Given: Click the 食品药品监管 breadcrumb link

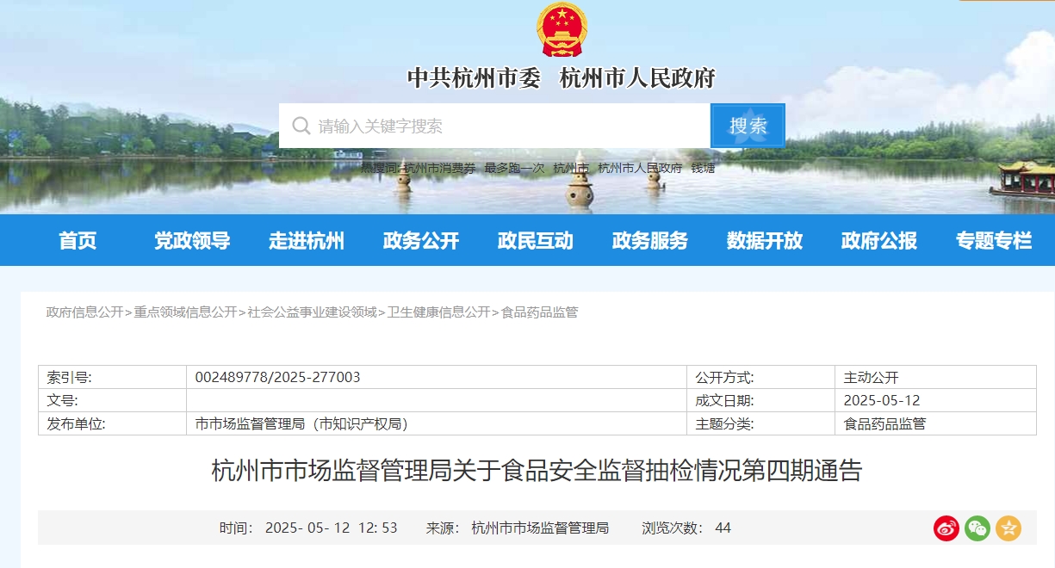Looking at the screenshot, I should coord(539,312).
